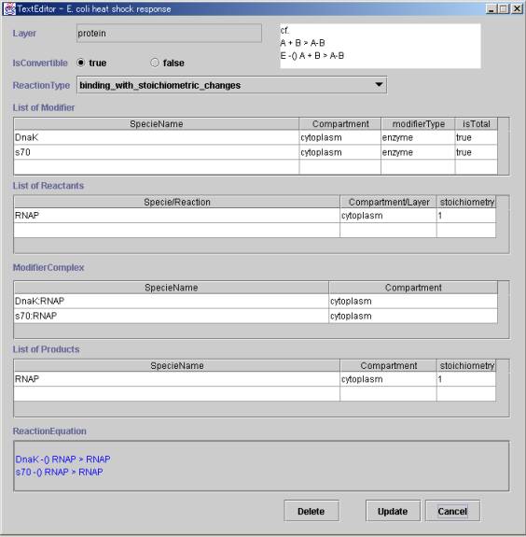526x537 pixels.
Task: Click the RNAP cell in List of Reactants
Action: (177, 216)
